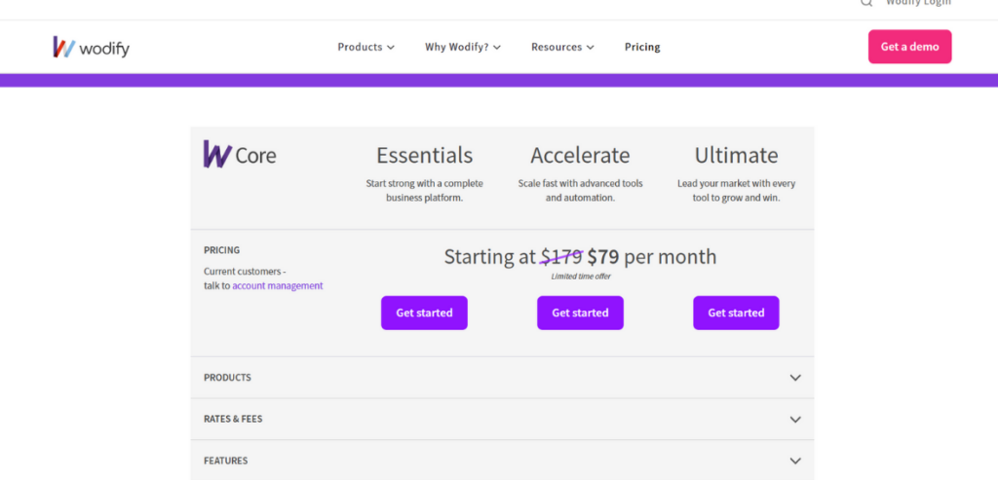Click the Why Wodify? dropdown arrow
The width and height of the screenshot is (998, 480).
tap(497, 48)
